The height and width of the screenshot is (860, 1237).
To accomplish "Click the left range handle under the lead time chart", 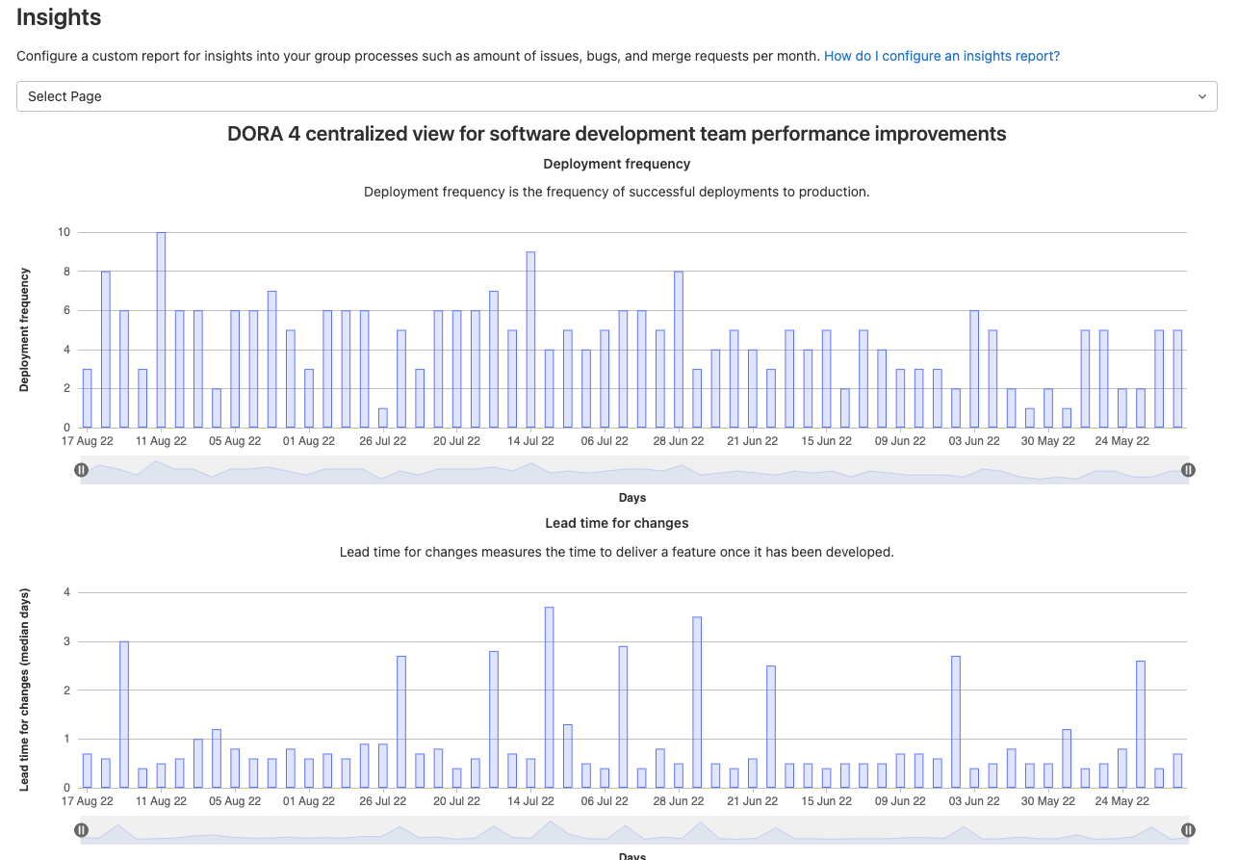I will click(82, 829).
